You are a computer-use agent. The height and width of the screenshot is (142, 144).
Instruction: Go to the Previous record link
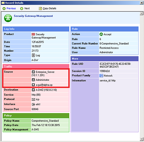click(x=11, y=8)
